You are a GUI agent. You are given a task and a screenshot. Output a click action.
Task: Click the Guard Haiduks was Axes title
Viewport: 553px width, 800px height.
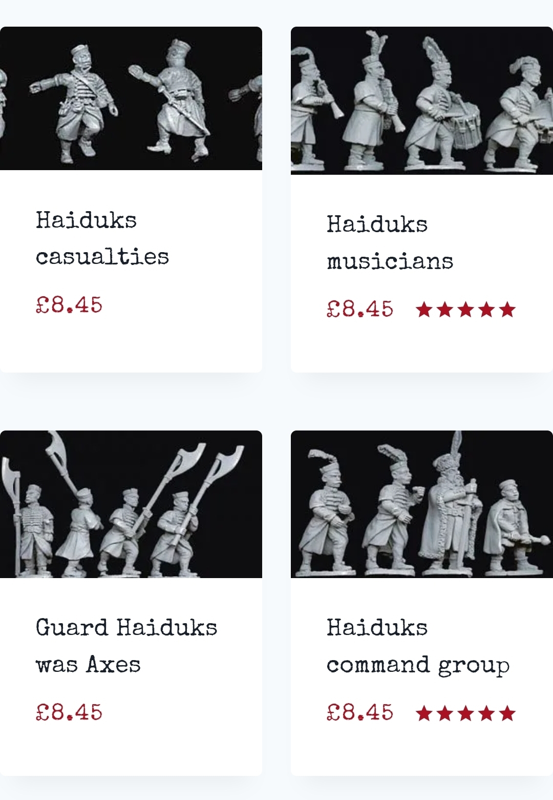click(126, 646)
